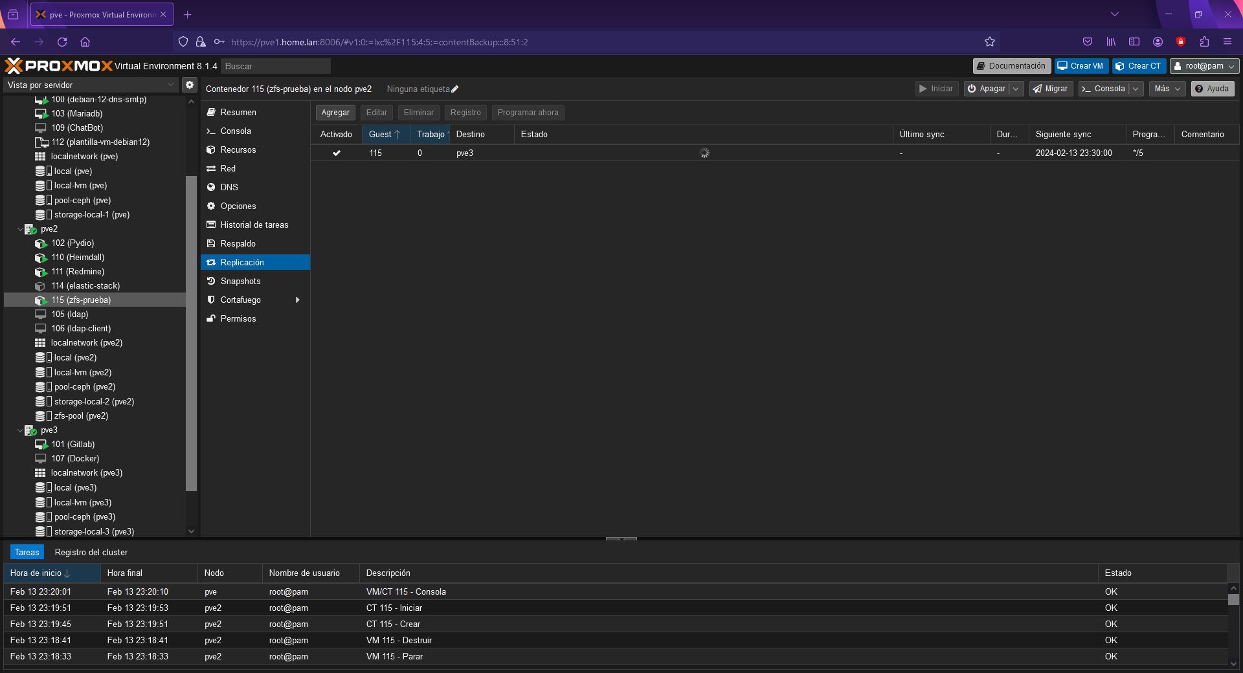Click the Proxmox logo
The width and height of the screenshot is (1243, 673).
click(x=59, y=65)
